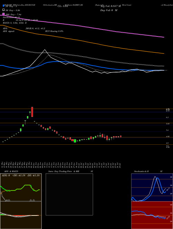Click the white 50 Day EMA legend swatch
The image size is (173, 229).
click(x=3, y=10)
